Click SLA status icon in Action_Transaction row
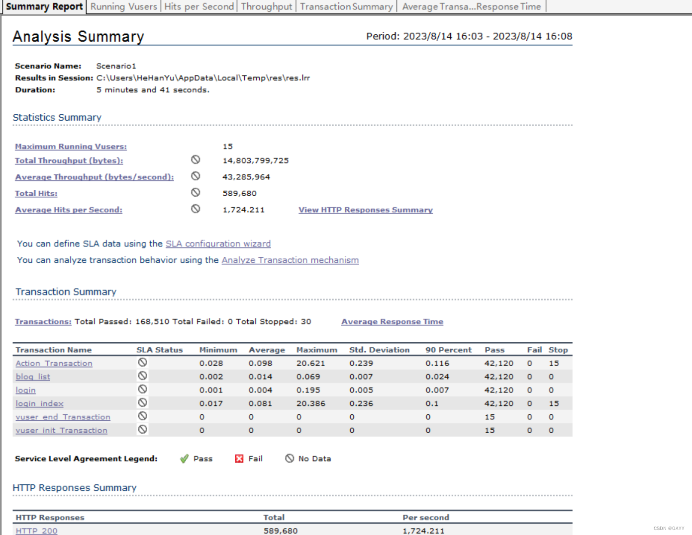 142,362
